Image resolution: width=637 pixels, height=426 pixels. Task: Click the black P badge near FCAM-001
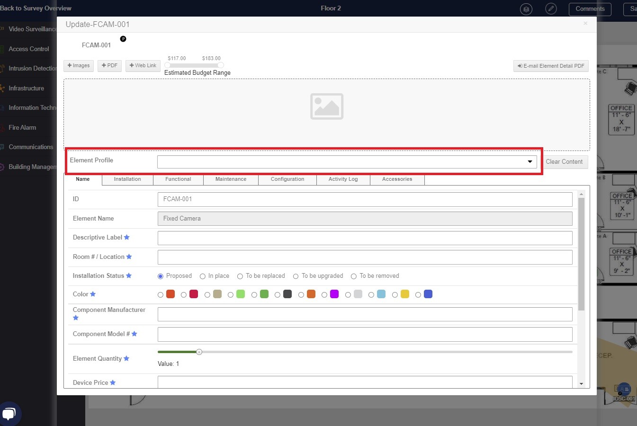tap(123, 39)
